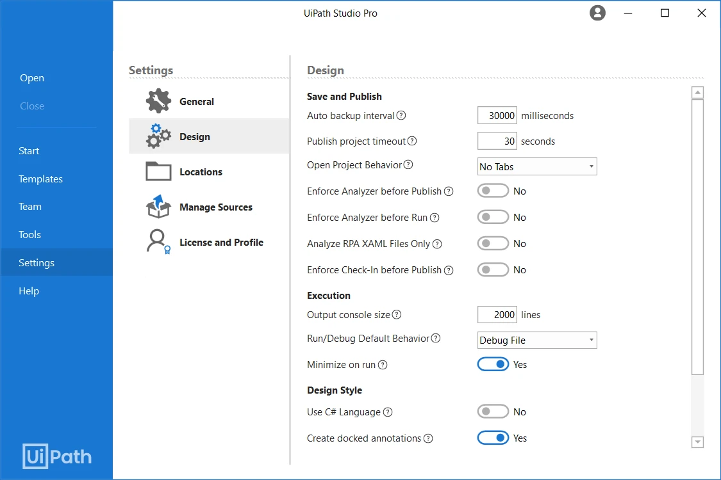The height and width of the screenshot is (480, 721).
Task: Enable Use C# Language toggle
Action: (493, 412)
